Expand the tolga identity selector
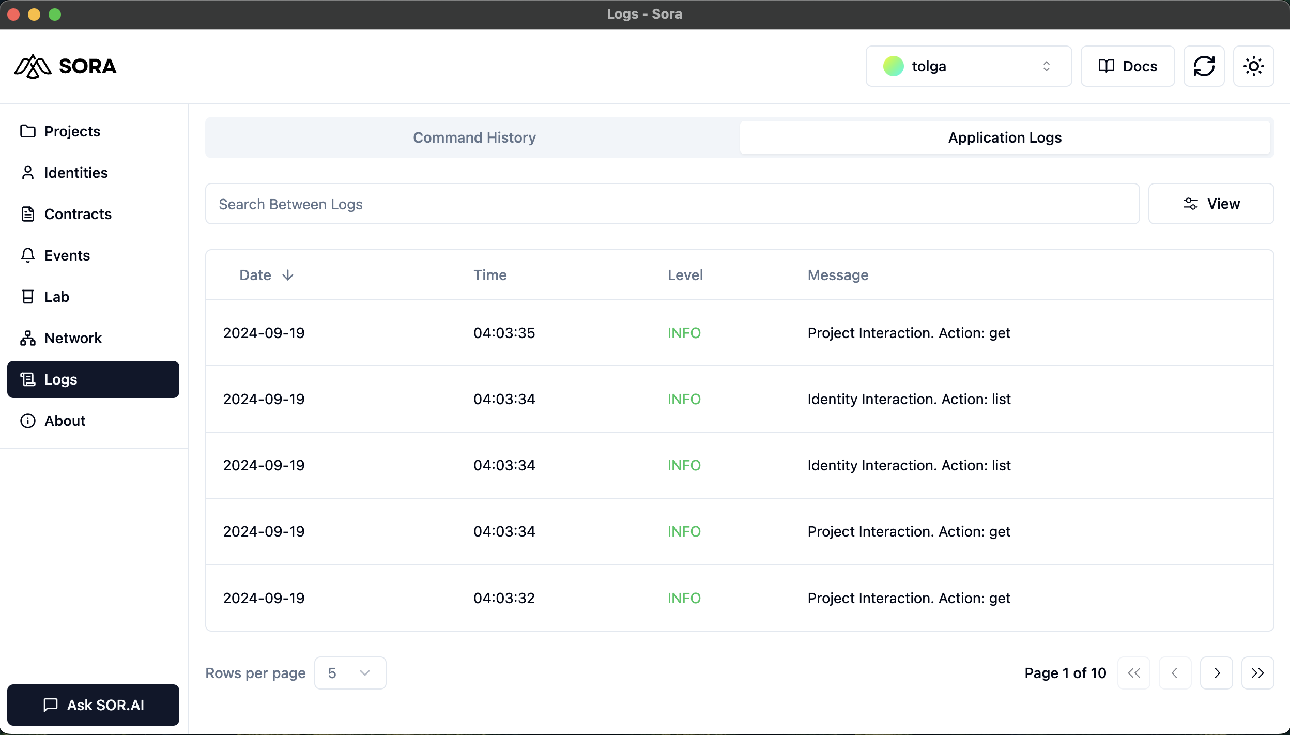Screen dimensions: 1290x735 [x=969, y=66]
